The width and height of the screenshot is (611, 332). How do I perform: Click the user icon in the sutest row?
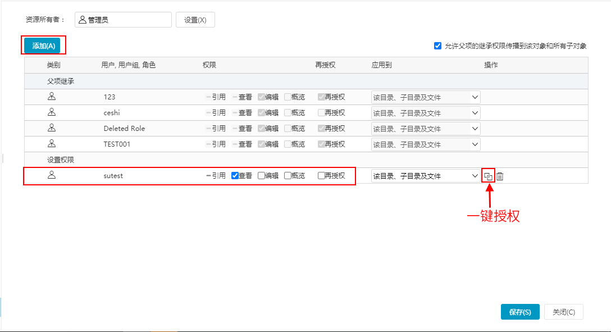pos(52,175)
